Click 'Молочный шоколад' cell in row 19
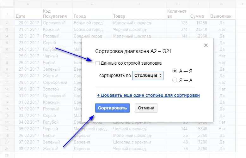The height and width of the screenshot is (158, 246). click(x=139, y=135)
